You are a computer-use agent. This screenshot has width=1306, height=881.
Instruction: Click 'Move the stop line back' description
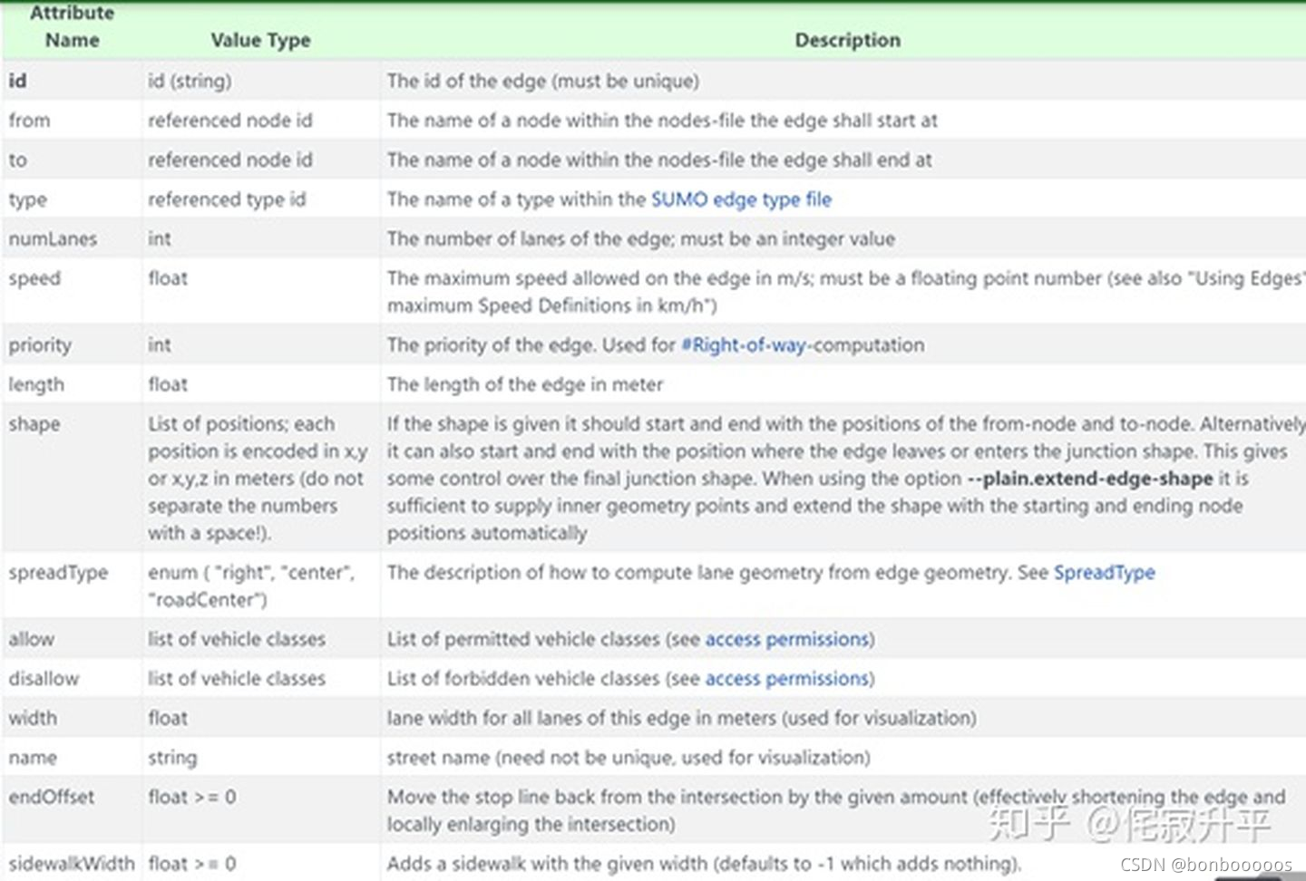pos(836,810)
